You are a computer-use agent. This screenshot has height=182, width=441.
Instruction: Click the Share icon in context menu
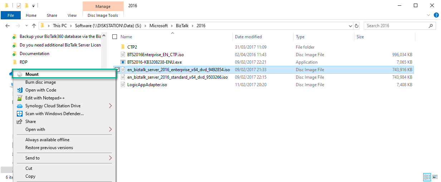(x=20, y=122)
